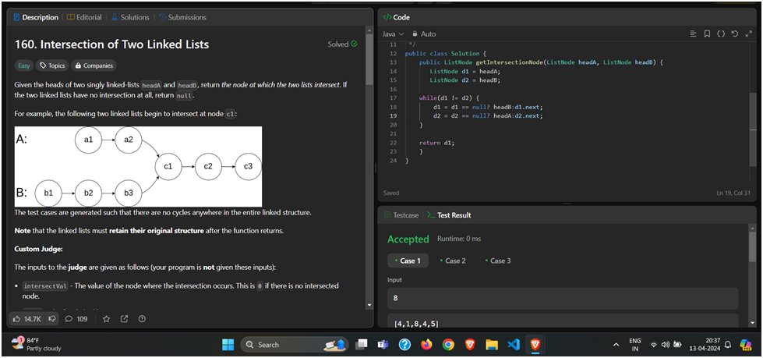Show Case 2 test result
The height and width of the screenshot is (358, 763).
coord(453,261)
